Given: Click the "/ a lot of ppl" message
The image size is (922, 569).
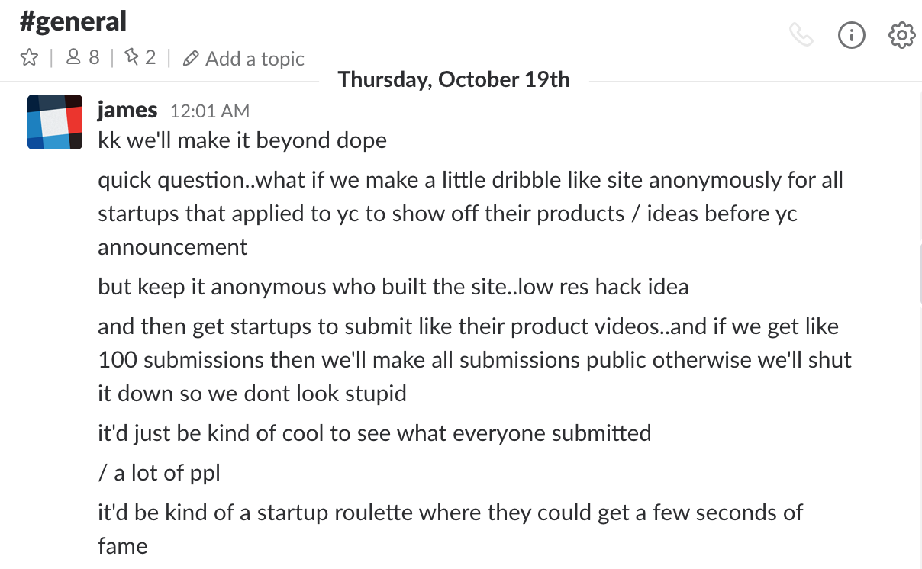Looking at the screenshot, I should (x=159, y=473).
